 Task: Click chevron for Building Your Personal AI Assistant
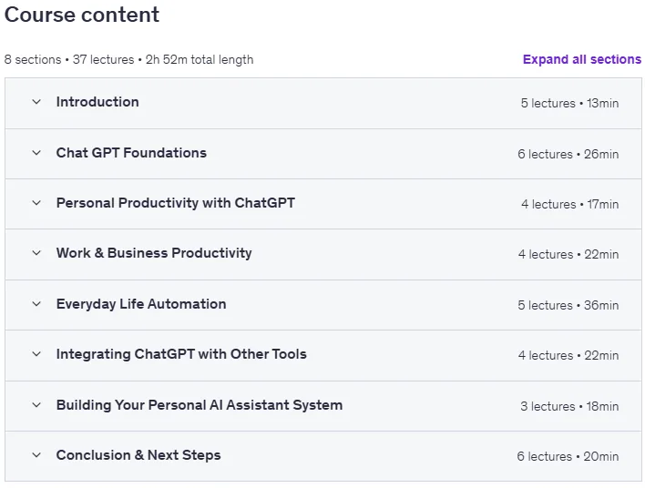36,405
